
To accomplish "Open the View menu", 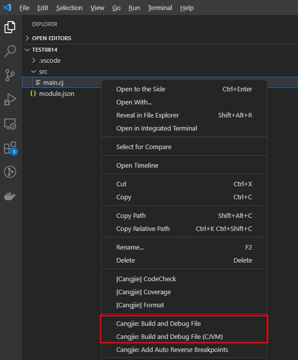I will click(97, 8).
